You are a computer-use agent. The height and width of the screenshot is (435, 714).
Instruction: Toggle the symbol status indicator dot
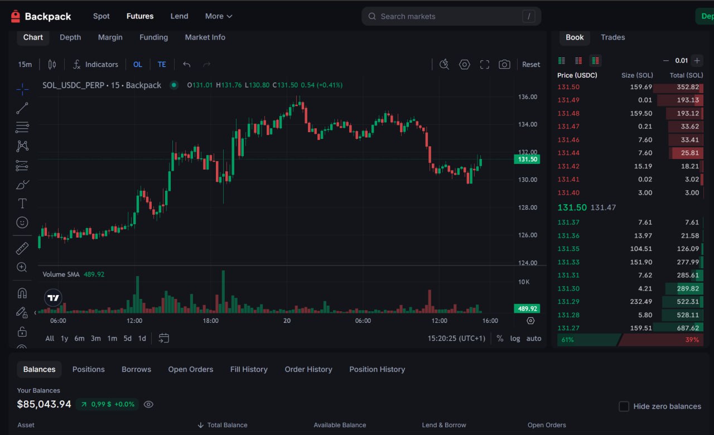pyautogui.click(x=174, y=85)
